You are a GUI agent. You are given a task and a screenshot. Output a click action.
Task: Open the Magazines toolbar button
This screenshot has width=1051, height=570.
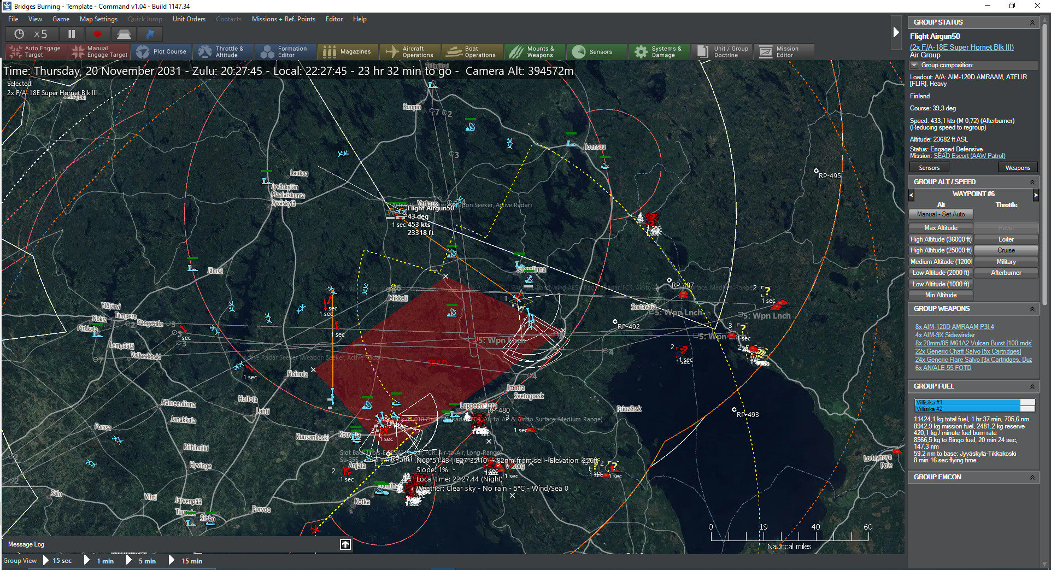pos(348,52)
